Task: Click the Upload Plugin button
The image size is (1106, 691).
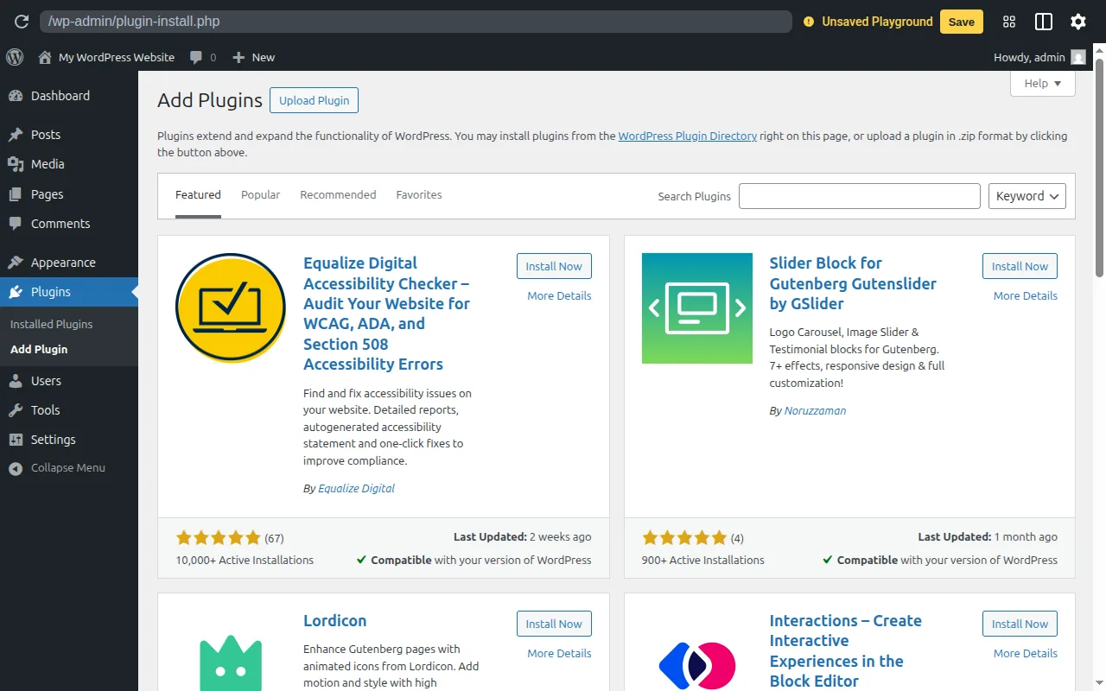Action: point(314,100)
